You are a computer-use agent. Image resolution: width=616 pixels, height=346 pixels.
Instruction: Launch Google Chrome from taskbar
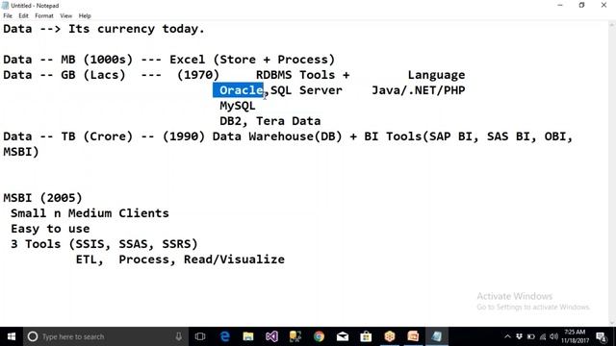(319, 336)
